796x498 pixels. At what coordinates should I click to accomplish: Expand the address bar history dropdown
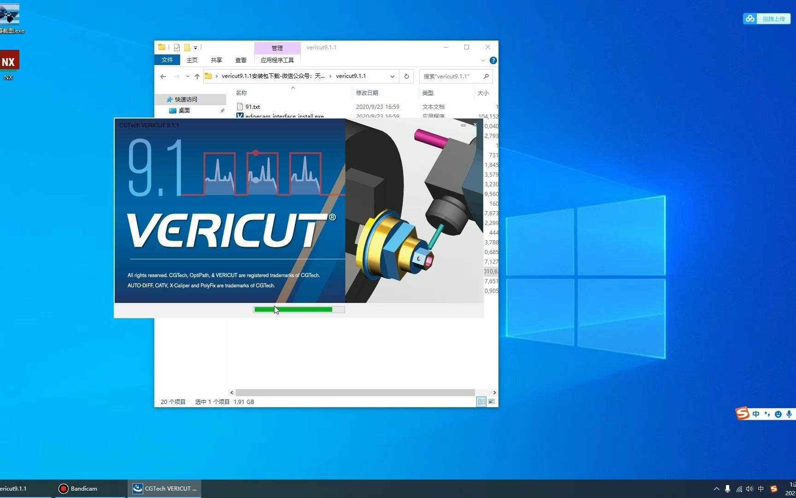tap(392, 76)
